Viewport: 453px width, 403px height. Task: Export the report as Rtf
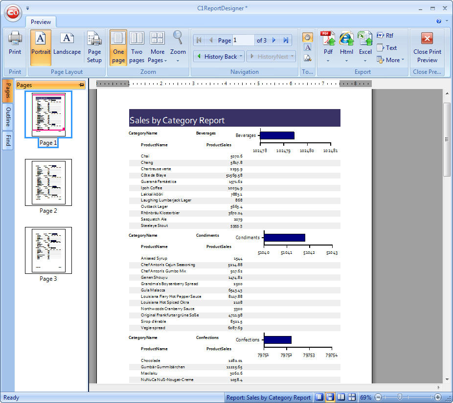pyautogui.click(x=385, y=35)
